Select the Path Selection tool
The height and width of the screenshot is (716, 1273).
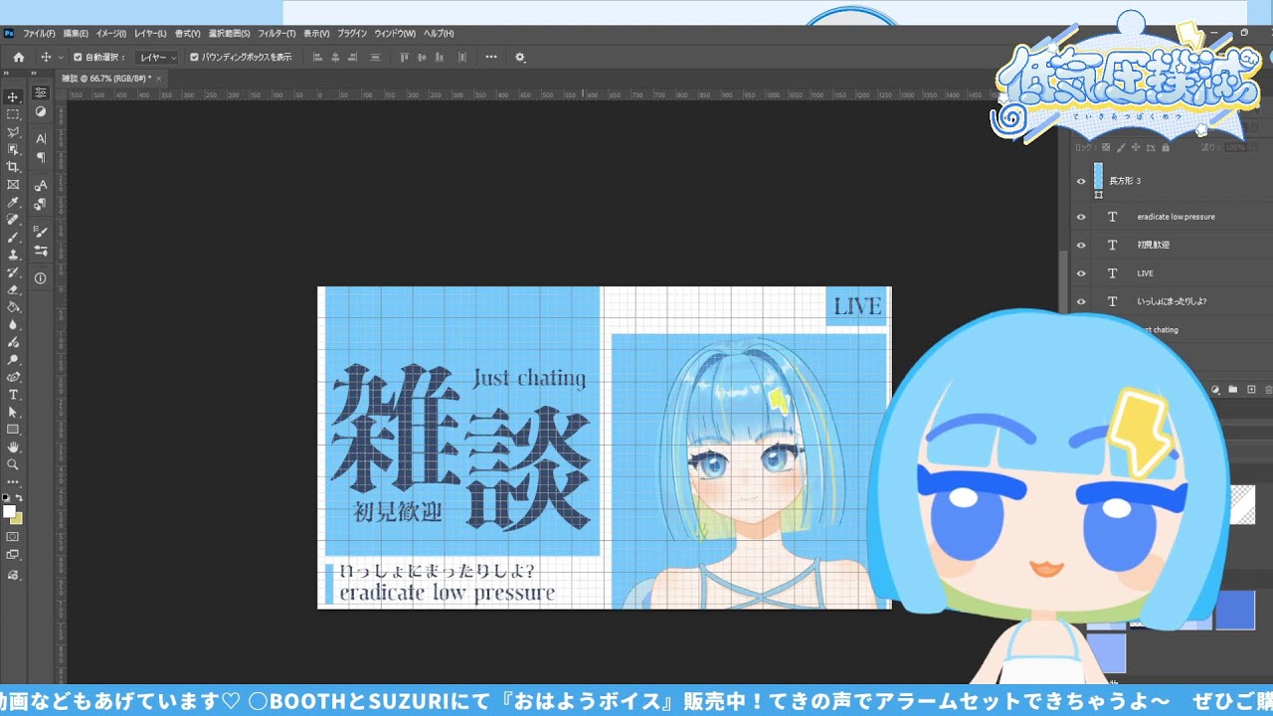13,412
